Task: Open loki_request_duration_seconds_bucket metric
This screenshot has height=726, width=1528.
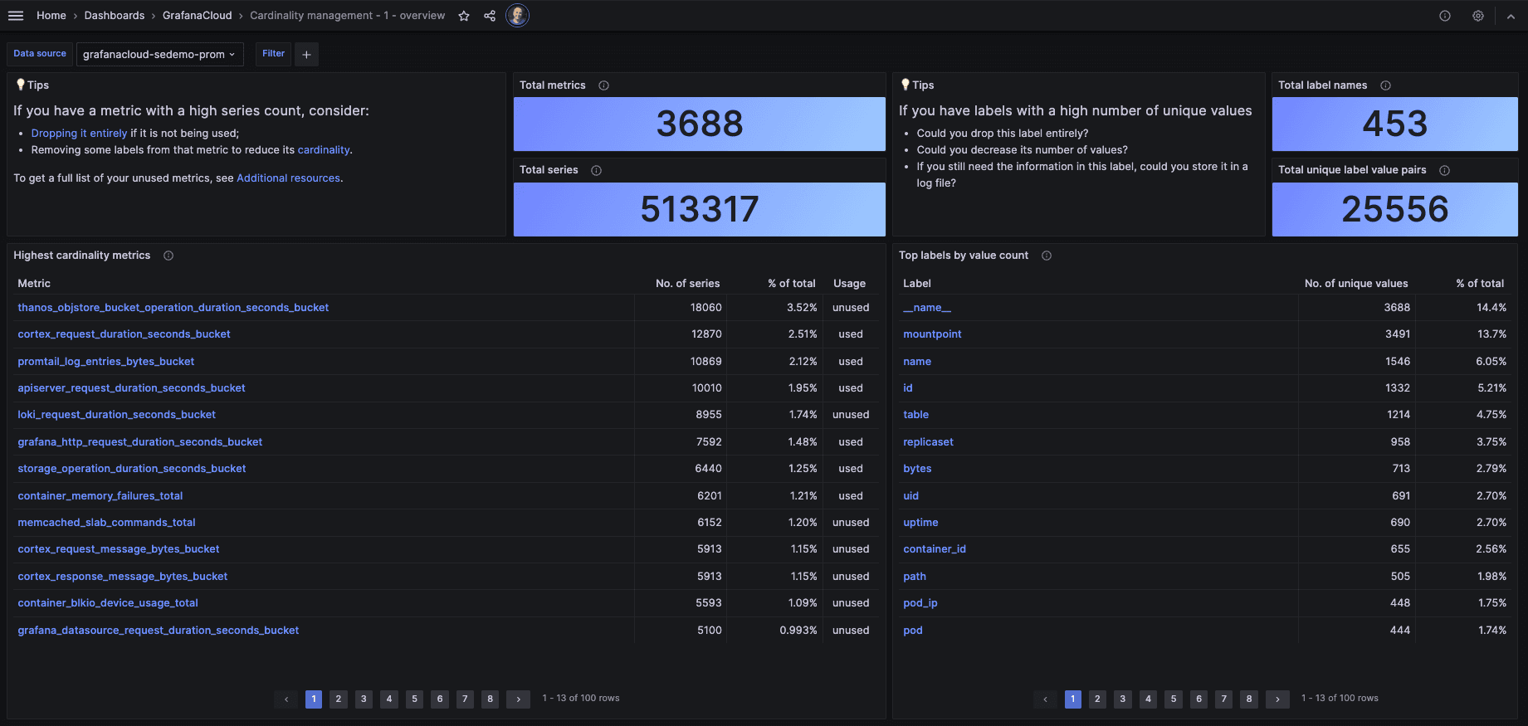Action: point(116,415)
